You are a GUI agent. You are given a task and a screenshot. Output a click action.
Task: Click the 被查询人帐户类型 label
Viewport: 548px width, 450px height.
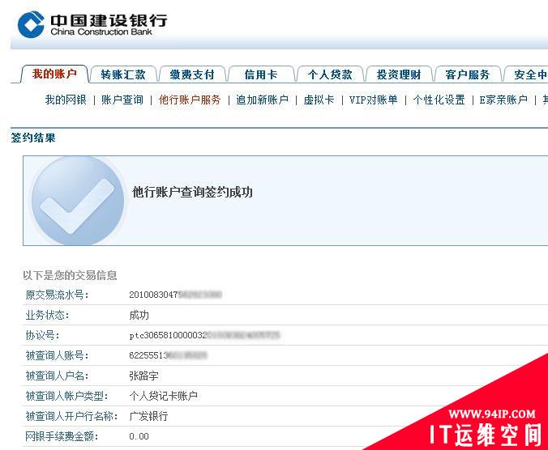[x=66, y=396]
